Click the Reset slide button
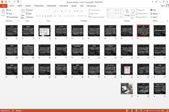This screenshot has height=112, width=169. (29, 13)
